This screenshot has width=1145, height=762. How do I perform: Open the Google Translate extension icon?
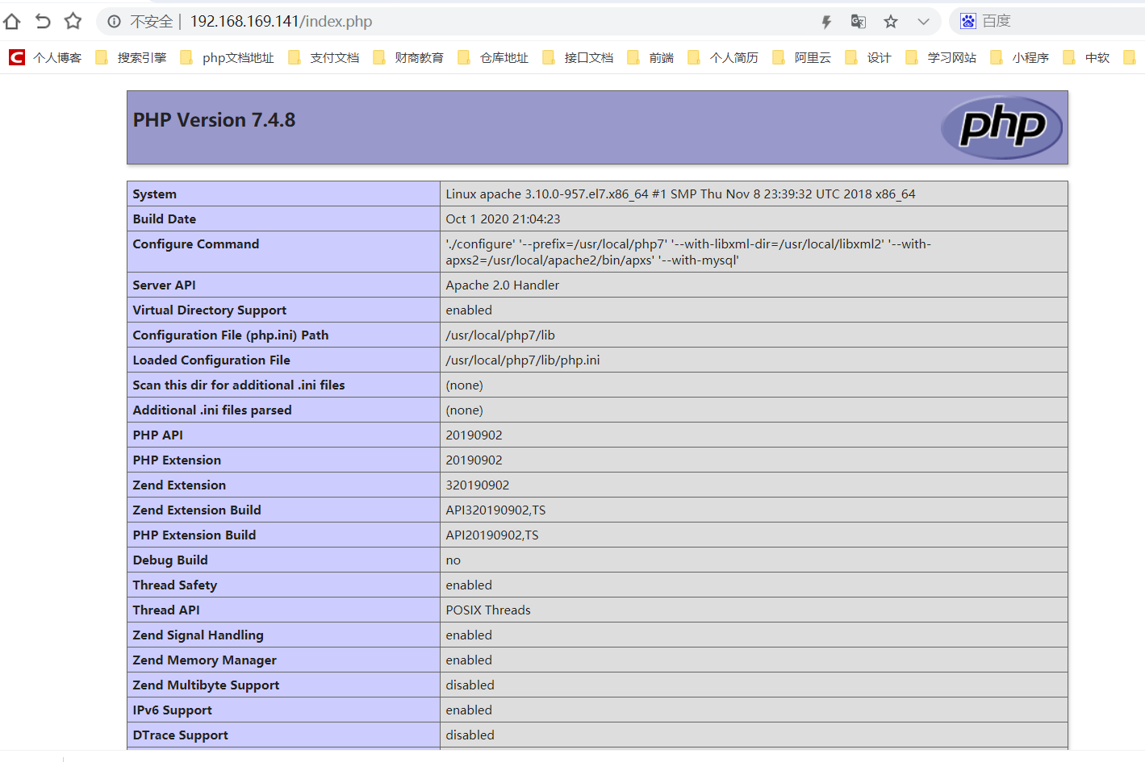point(858,22)
